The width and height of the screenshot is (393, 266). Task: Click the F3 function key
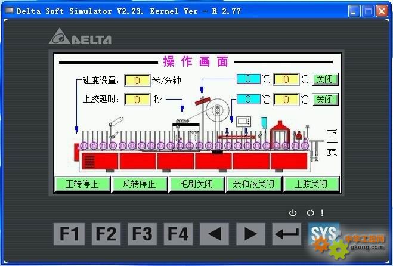(142, 234)
